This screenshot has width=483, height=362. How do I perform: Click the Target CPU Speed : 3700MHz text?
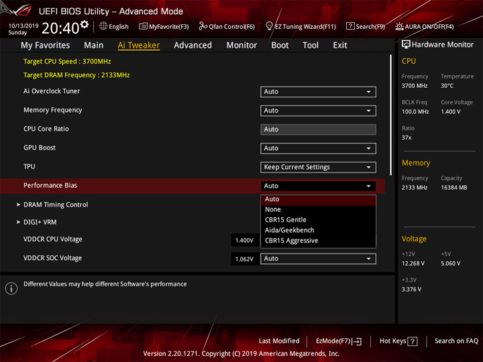point(67,61)
